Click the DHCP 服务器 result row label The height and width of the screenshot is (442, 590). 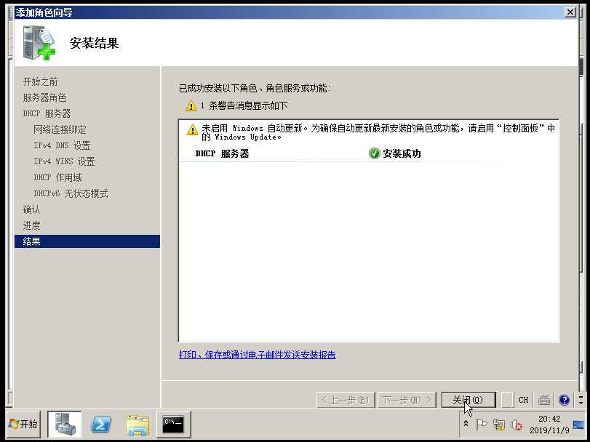coord(222,153)
